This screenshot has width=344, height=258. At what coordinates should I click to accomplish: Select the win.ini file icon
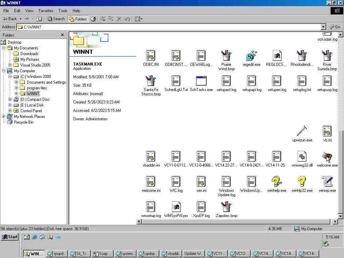(x=201, y=181)
